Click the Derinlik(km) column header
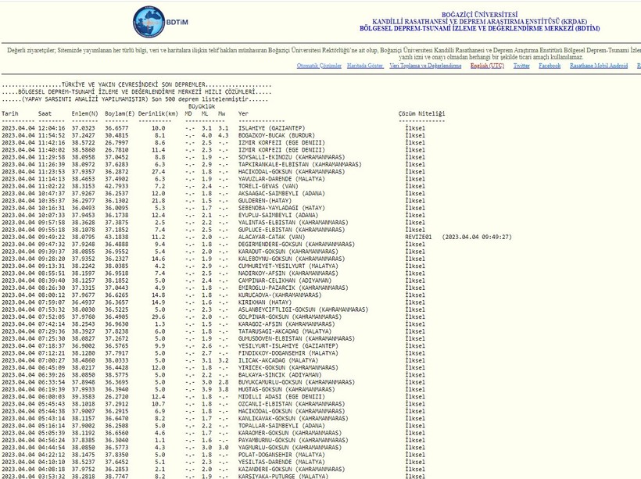The width and height of the screenshot is (641, 479). tap(158, 113)
